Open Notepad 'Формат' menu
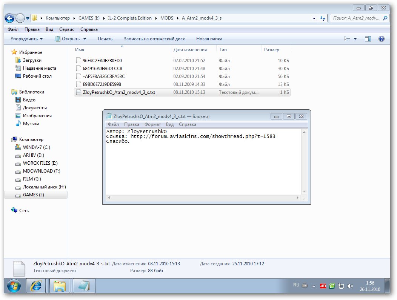The height and width of the screenshot is (300, 397). (152, 124)
